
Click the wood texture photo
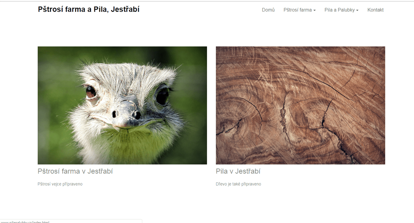300,105
